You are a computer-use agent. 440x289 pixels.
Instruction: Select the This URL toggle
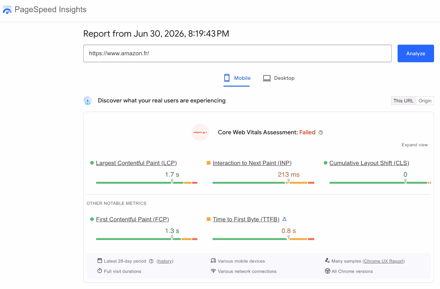pyautogui.click(x=404, y=101)
